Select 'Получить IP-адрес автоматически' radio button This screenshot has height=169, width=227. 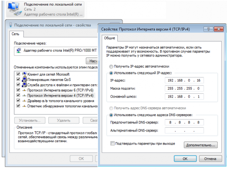tap(111, 66)
